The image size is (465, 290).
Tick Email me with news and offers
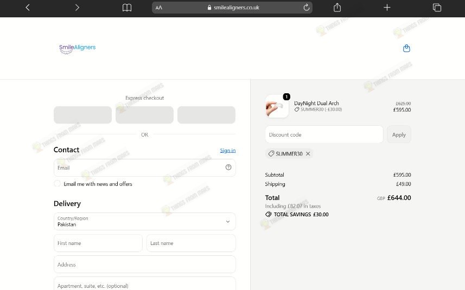57,184
